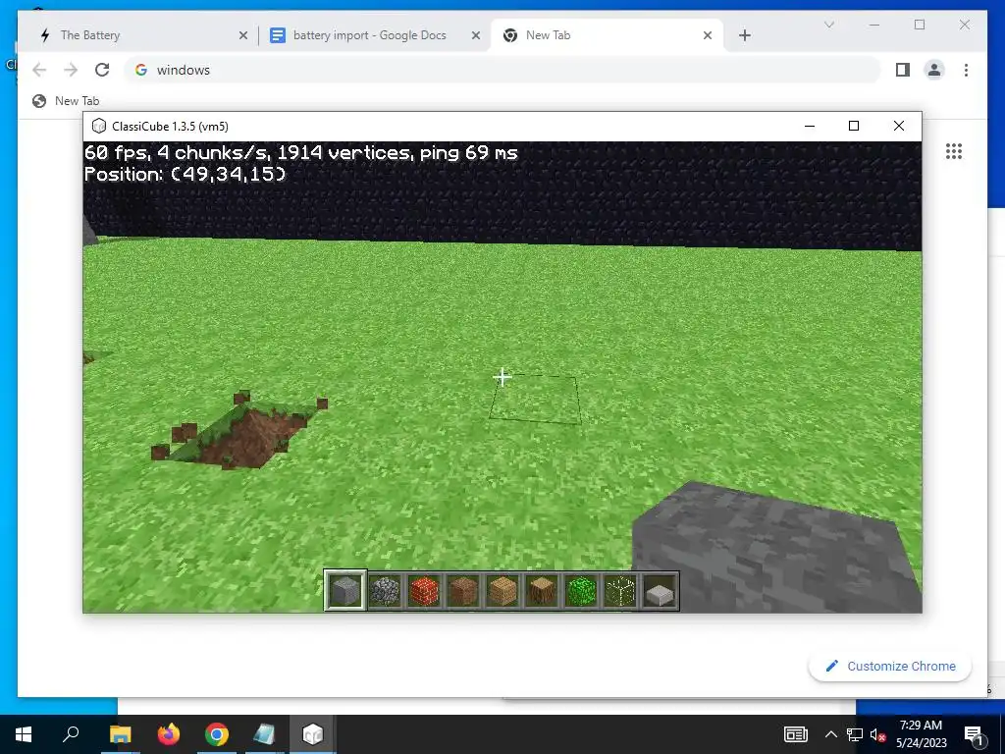The image size is (1005, 754).
Task: Open the news and interests taskbar icon
Action: click(x=795, y=734)
